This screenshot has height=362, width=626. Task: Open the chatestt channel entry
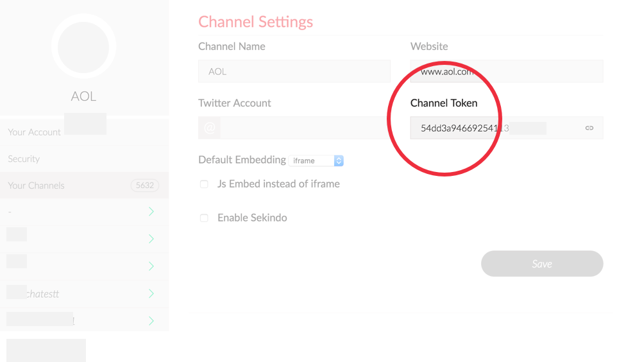(43, 294)
